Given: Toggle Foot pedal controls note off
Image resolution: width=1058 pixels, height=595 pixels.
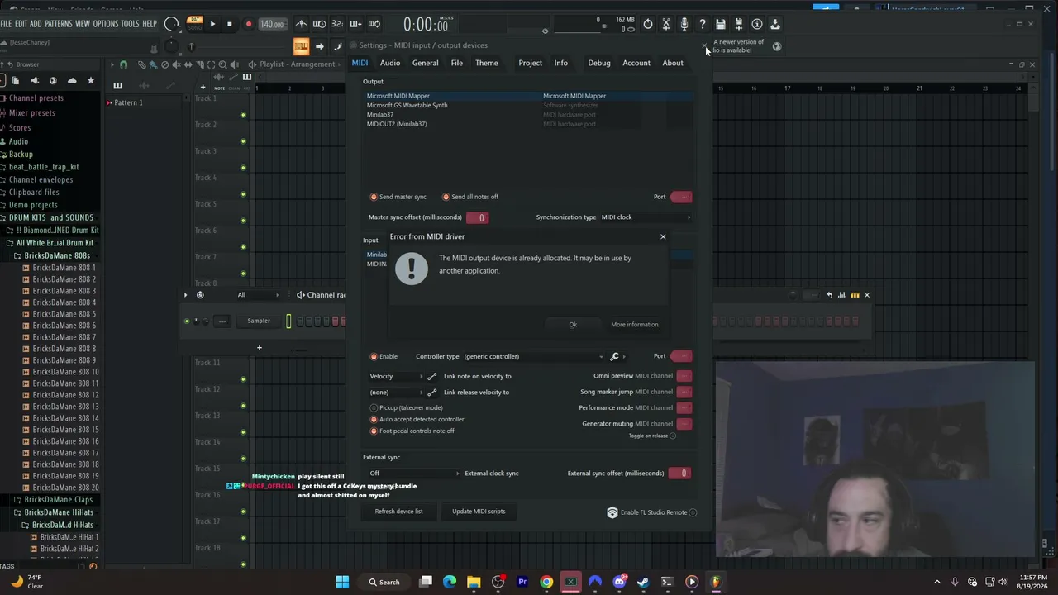Looking at the screenshot, I should click(x=412, y=431).
